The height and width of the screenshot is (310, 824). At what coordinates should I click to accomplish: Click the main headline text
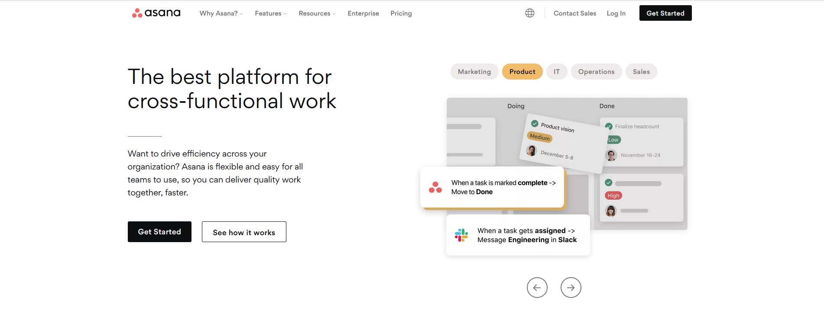[232, 89]
